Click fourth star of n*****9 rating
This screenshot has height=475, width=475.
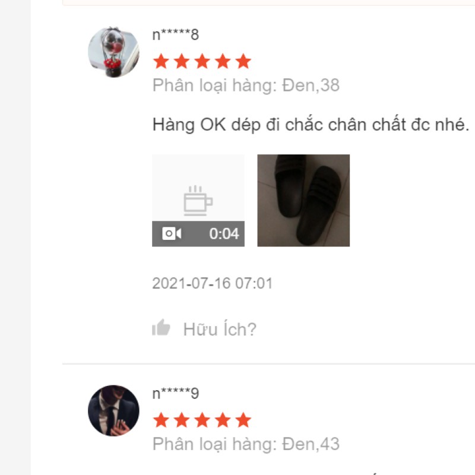[223, 420]
